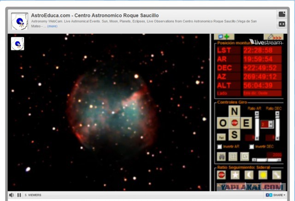Click the comet tracking icon
This screenshot has height=201, width=295.
pyautogui.click(x=277, y=175)
